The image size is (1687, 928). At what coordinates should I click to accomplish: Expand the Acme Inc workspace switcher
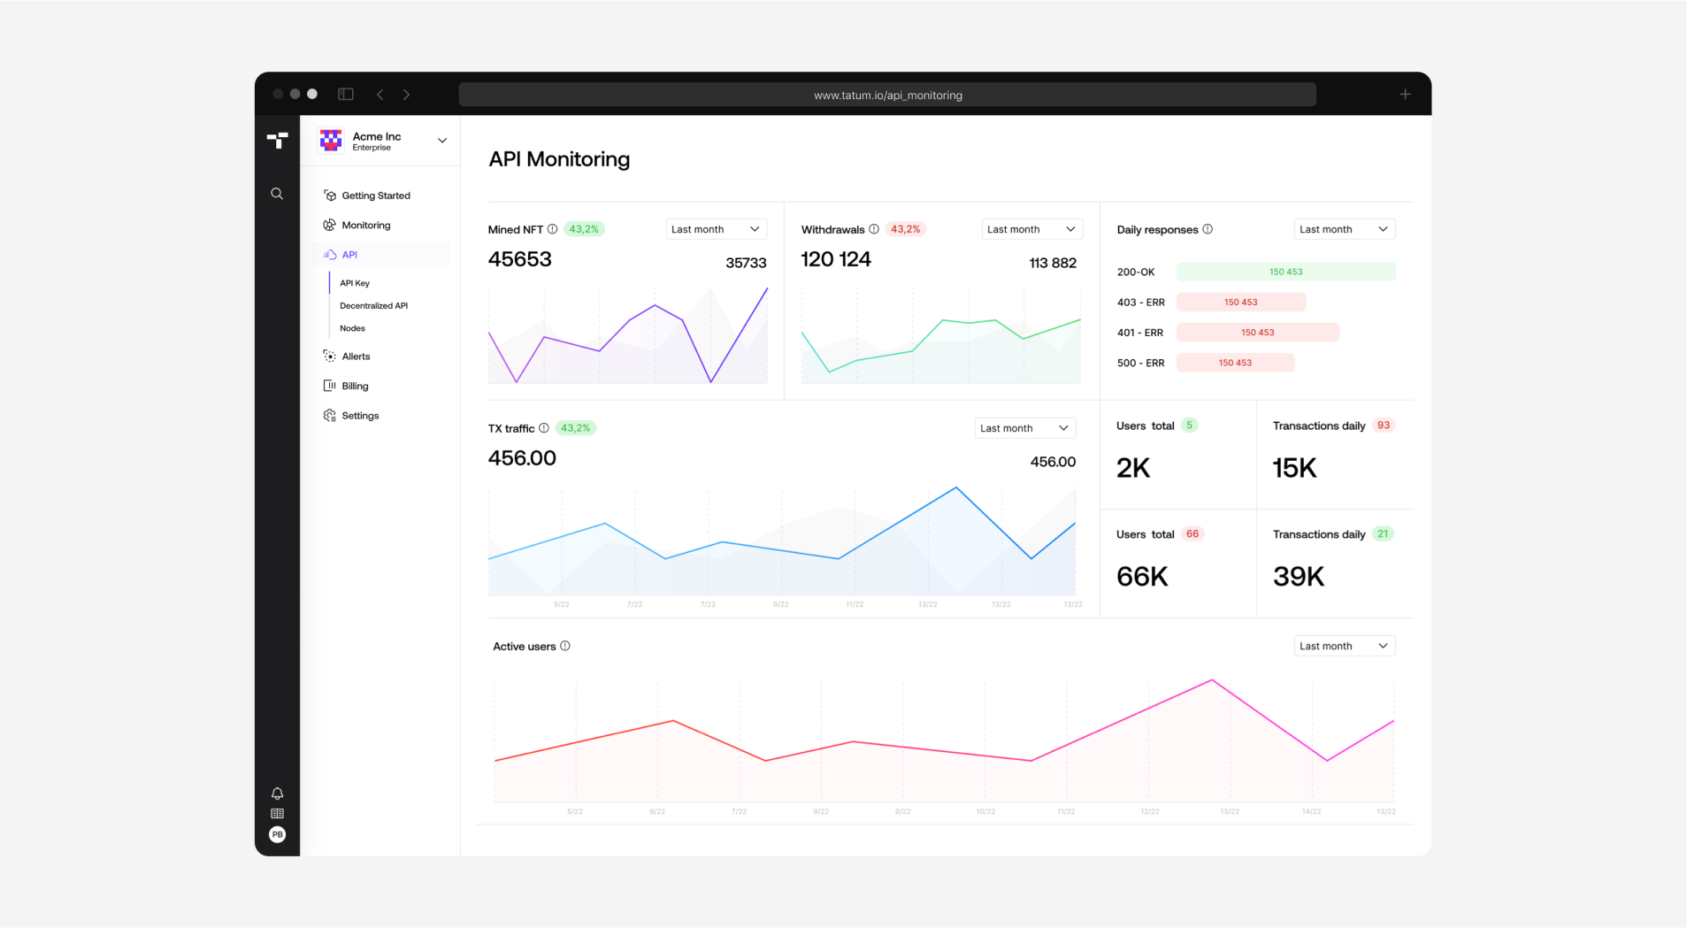pyautogui.click(x=441, y=141)
